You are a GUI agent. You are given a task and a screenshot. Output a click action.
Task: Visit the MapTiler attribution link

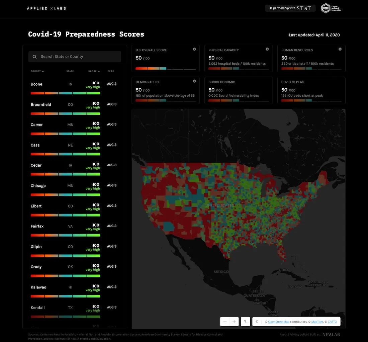[317, 322]
